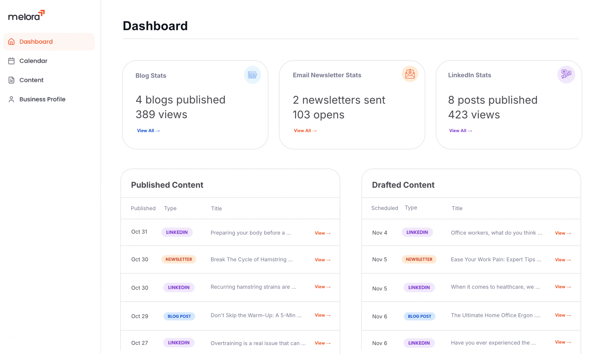This screenshot has height=354, width=589.
Task: Open the Calendar icon in sidebar
Action: tap(12, 61)
